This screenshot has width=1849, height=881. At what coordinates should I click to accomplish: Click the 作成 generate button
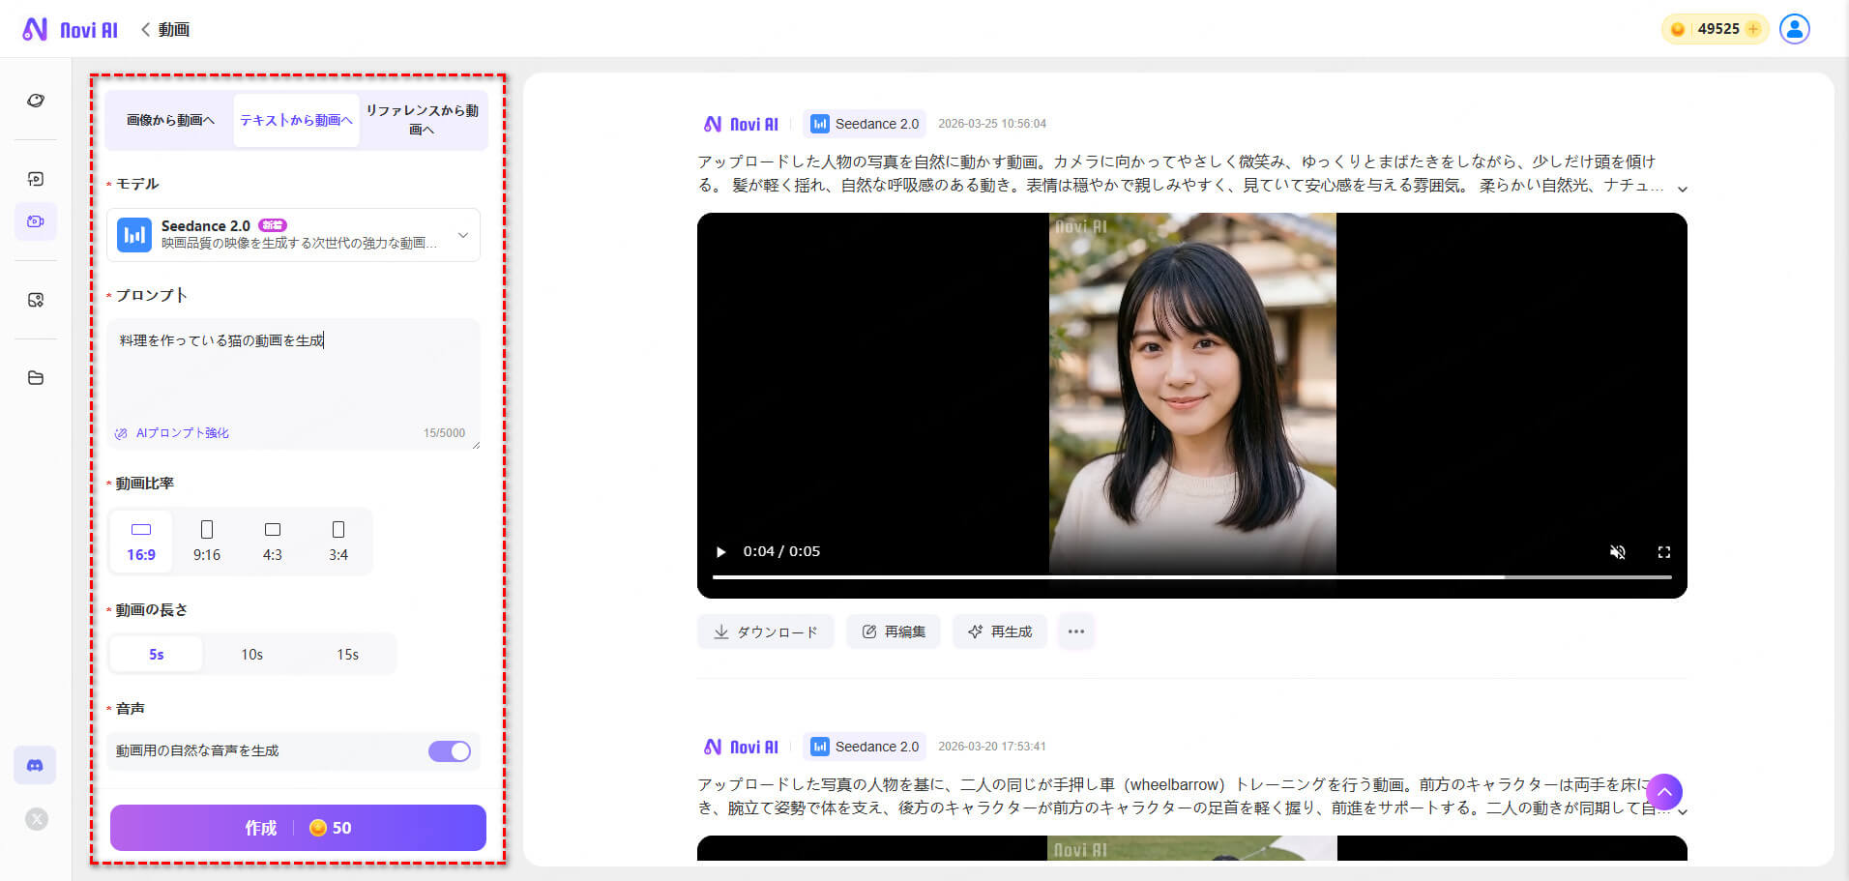[x=297, y=827]
